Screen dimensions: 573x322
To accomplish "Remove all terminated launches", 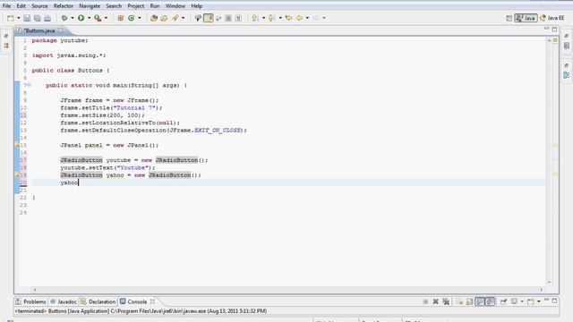I will 446,301.
